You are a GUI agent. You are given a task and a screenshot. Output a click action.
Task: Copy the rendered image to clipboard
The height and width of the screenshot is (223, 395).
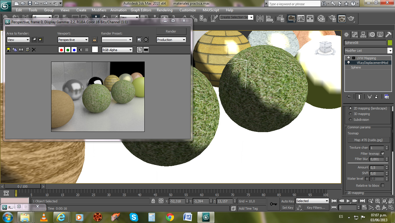(15, 50)
